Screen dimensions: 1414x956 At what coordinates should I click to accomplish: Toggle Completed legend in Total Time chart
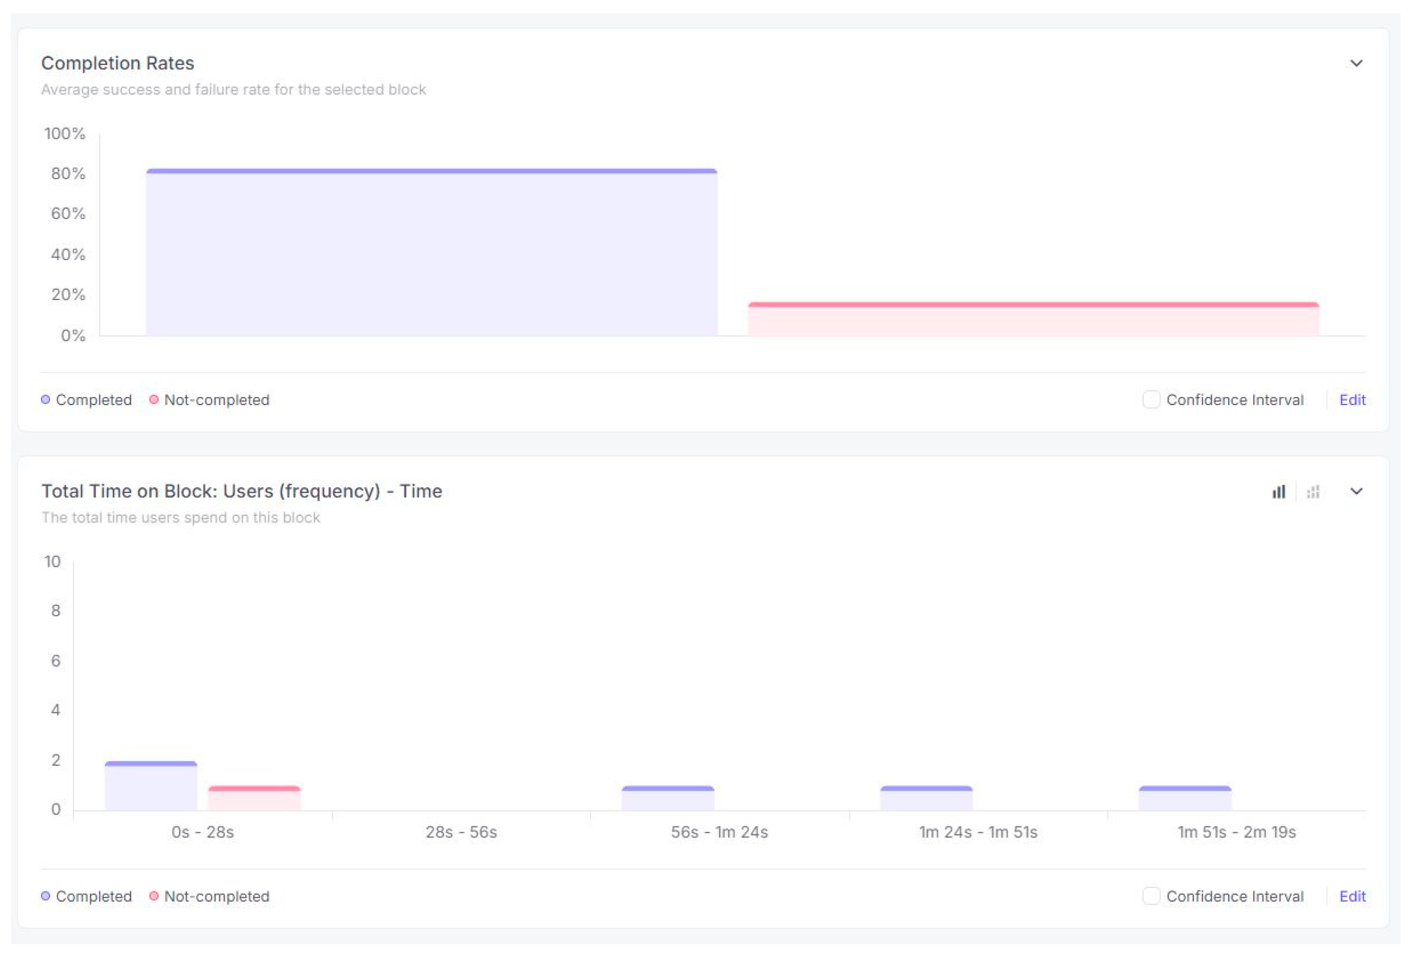[x=86, y=896]
